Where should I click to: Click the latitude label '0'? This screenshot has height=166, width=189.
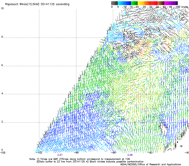[x=2, y=150]
